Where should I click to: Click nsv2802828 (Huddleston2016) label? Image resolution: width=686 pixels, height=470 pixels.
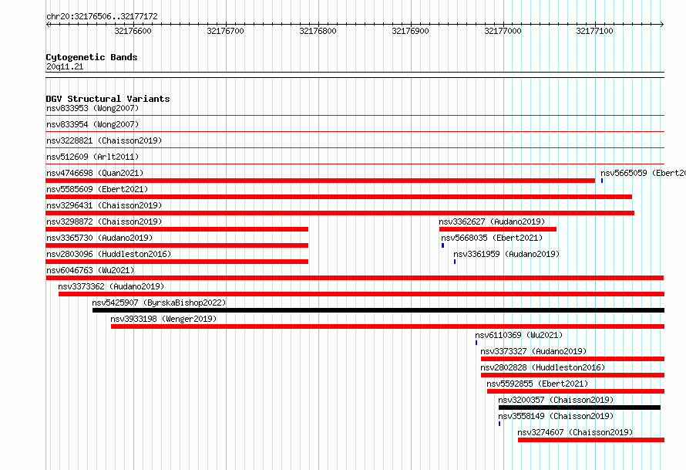tap(543, 367)
